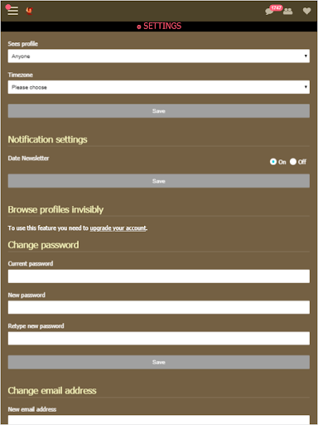Viewport: 318px width, 425px height.
Task: Click the Browse profiles invisibly heading
Action: [x=55, y=209]
